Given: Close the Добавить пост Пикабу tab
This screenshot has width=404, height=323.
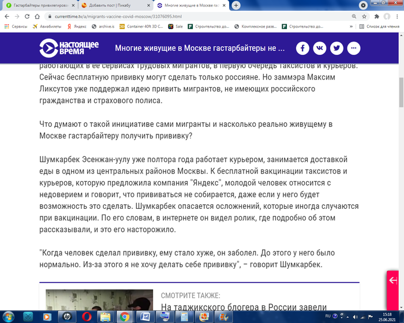Looking at the screenshot, I should pos(148,5).
